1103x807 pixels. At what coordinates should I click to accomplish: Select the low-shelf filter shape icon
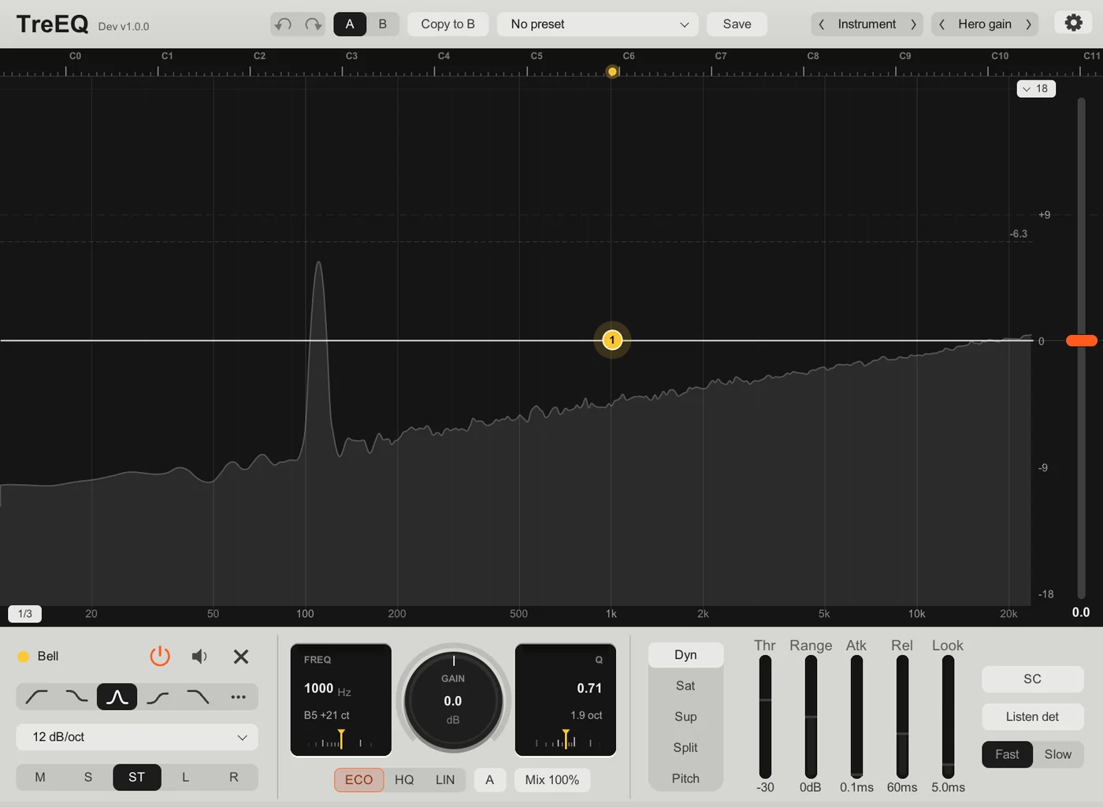coord(76,697)
